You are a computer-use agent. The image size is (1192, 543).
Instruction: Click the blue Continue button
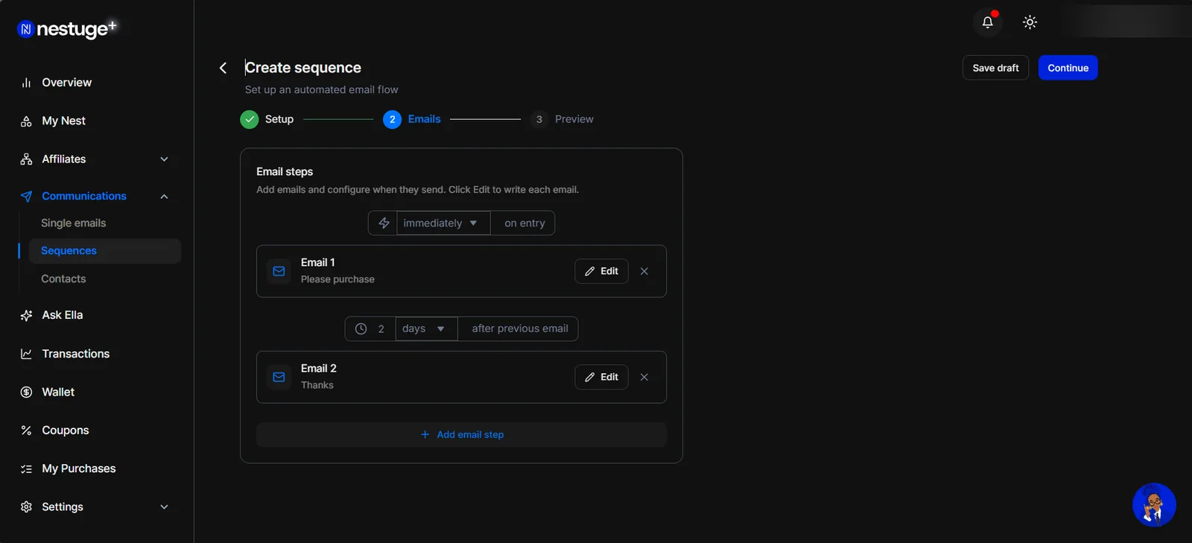click(1068, 68)
